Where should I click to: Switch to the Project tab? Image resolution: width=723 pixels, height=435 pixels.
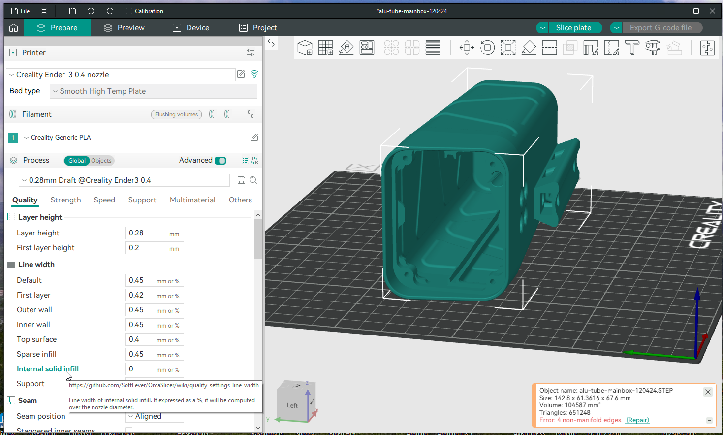click(x=258, y=28)
